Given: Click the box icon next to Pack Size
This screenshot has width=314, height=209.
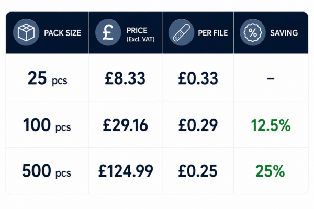Looking at the screenshot, I should [x=26, y=32].
